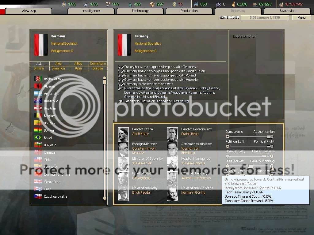Select the Foreign Minister portrait
This screenshot has width=314, height=235.
123,149
